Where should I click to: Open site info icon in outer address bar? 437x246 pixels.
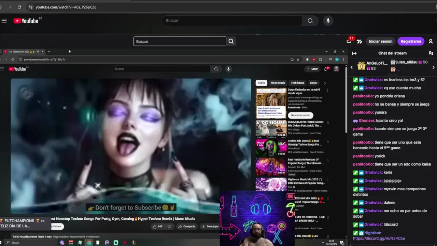point(30,7)
